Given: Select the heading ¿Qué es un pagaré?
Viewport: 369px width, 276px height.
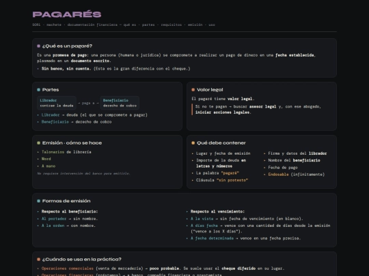Looking at the screenshot, I should 67,46.
